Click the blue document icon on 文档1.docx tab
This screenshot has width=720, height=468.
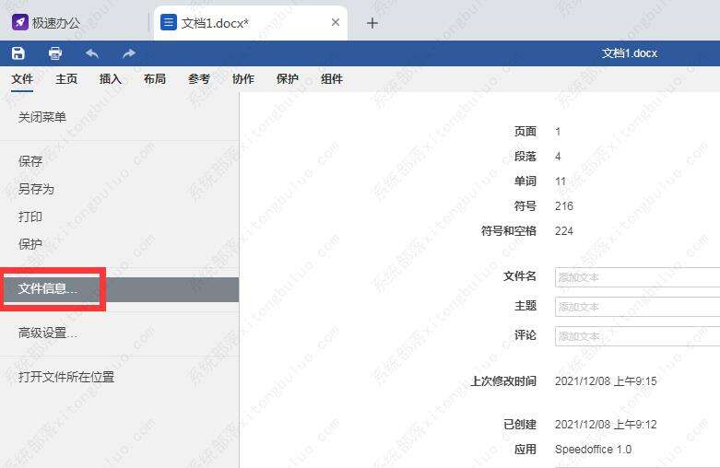pyautogui.click(x=169, y=22)
